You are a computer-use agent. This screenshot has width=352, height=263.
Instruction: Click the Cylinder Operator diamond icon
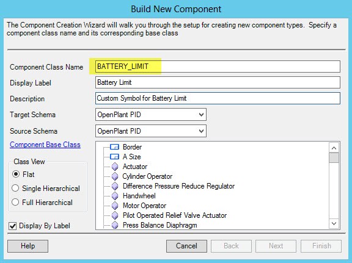[115, 176]
